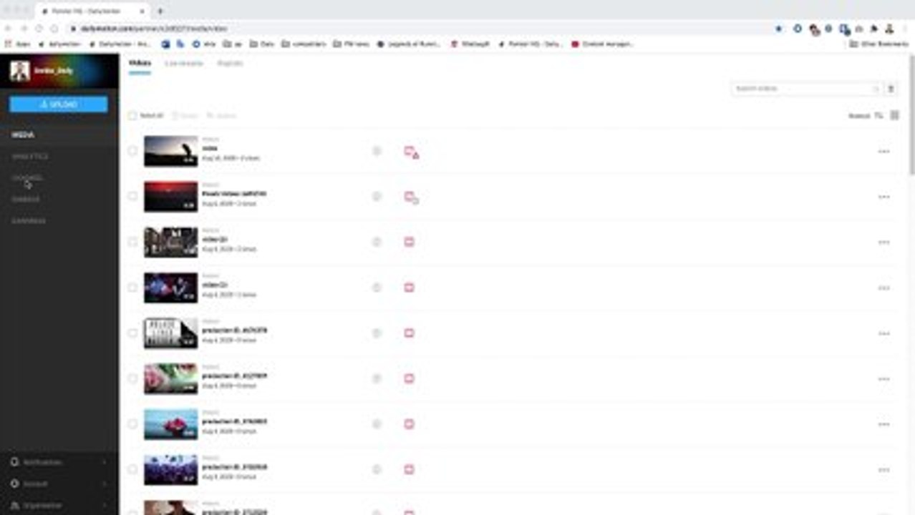Open the index video title

(x=210, y=148)
